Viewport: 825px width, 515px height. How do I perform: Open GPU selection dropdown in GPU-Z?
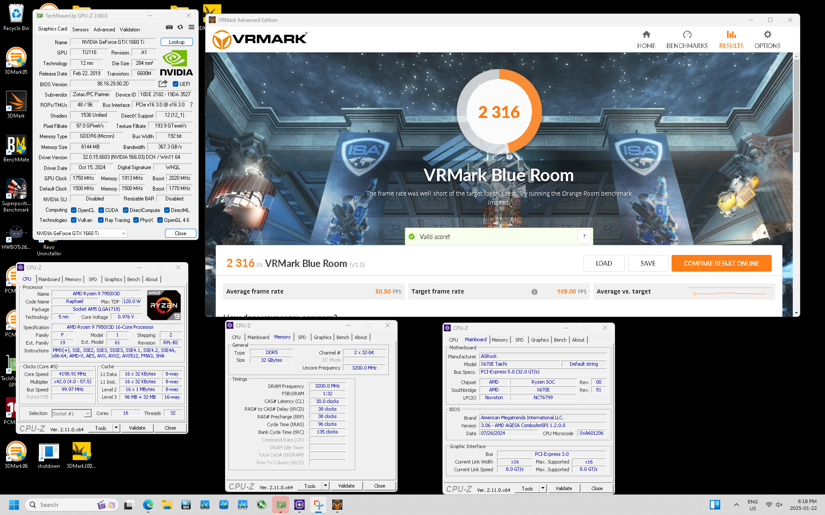point(81,233)
